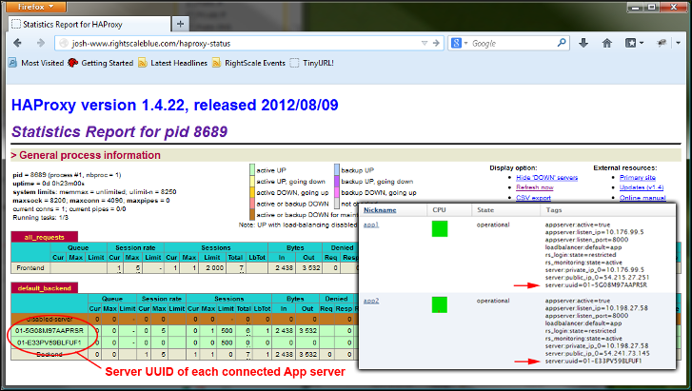The image size is (692, 391).
Task: Click the CSV export link
Action: (533, 198)
